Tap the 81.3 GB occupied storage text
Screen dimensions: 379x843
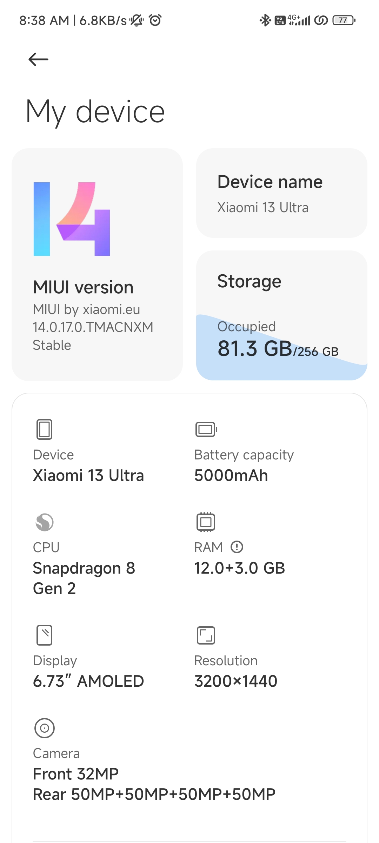pos(255,349)
